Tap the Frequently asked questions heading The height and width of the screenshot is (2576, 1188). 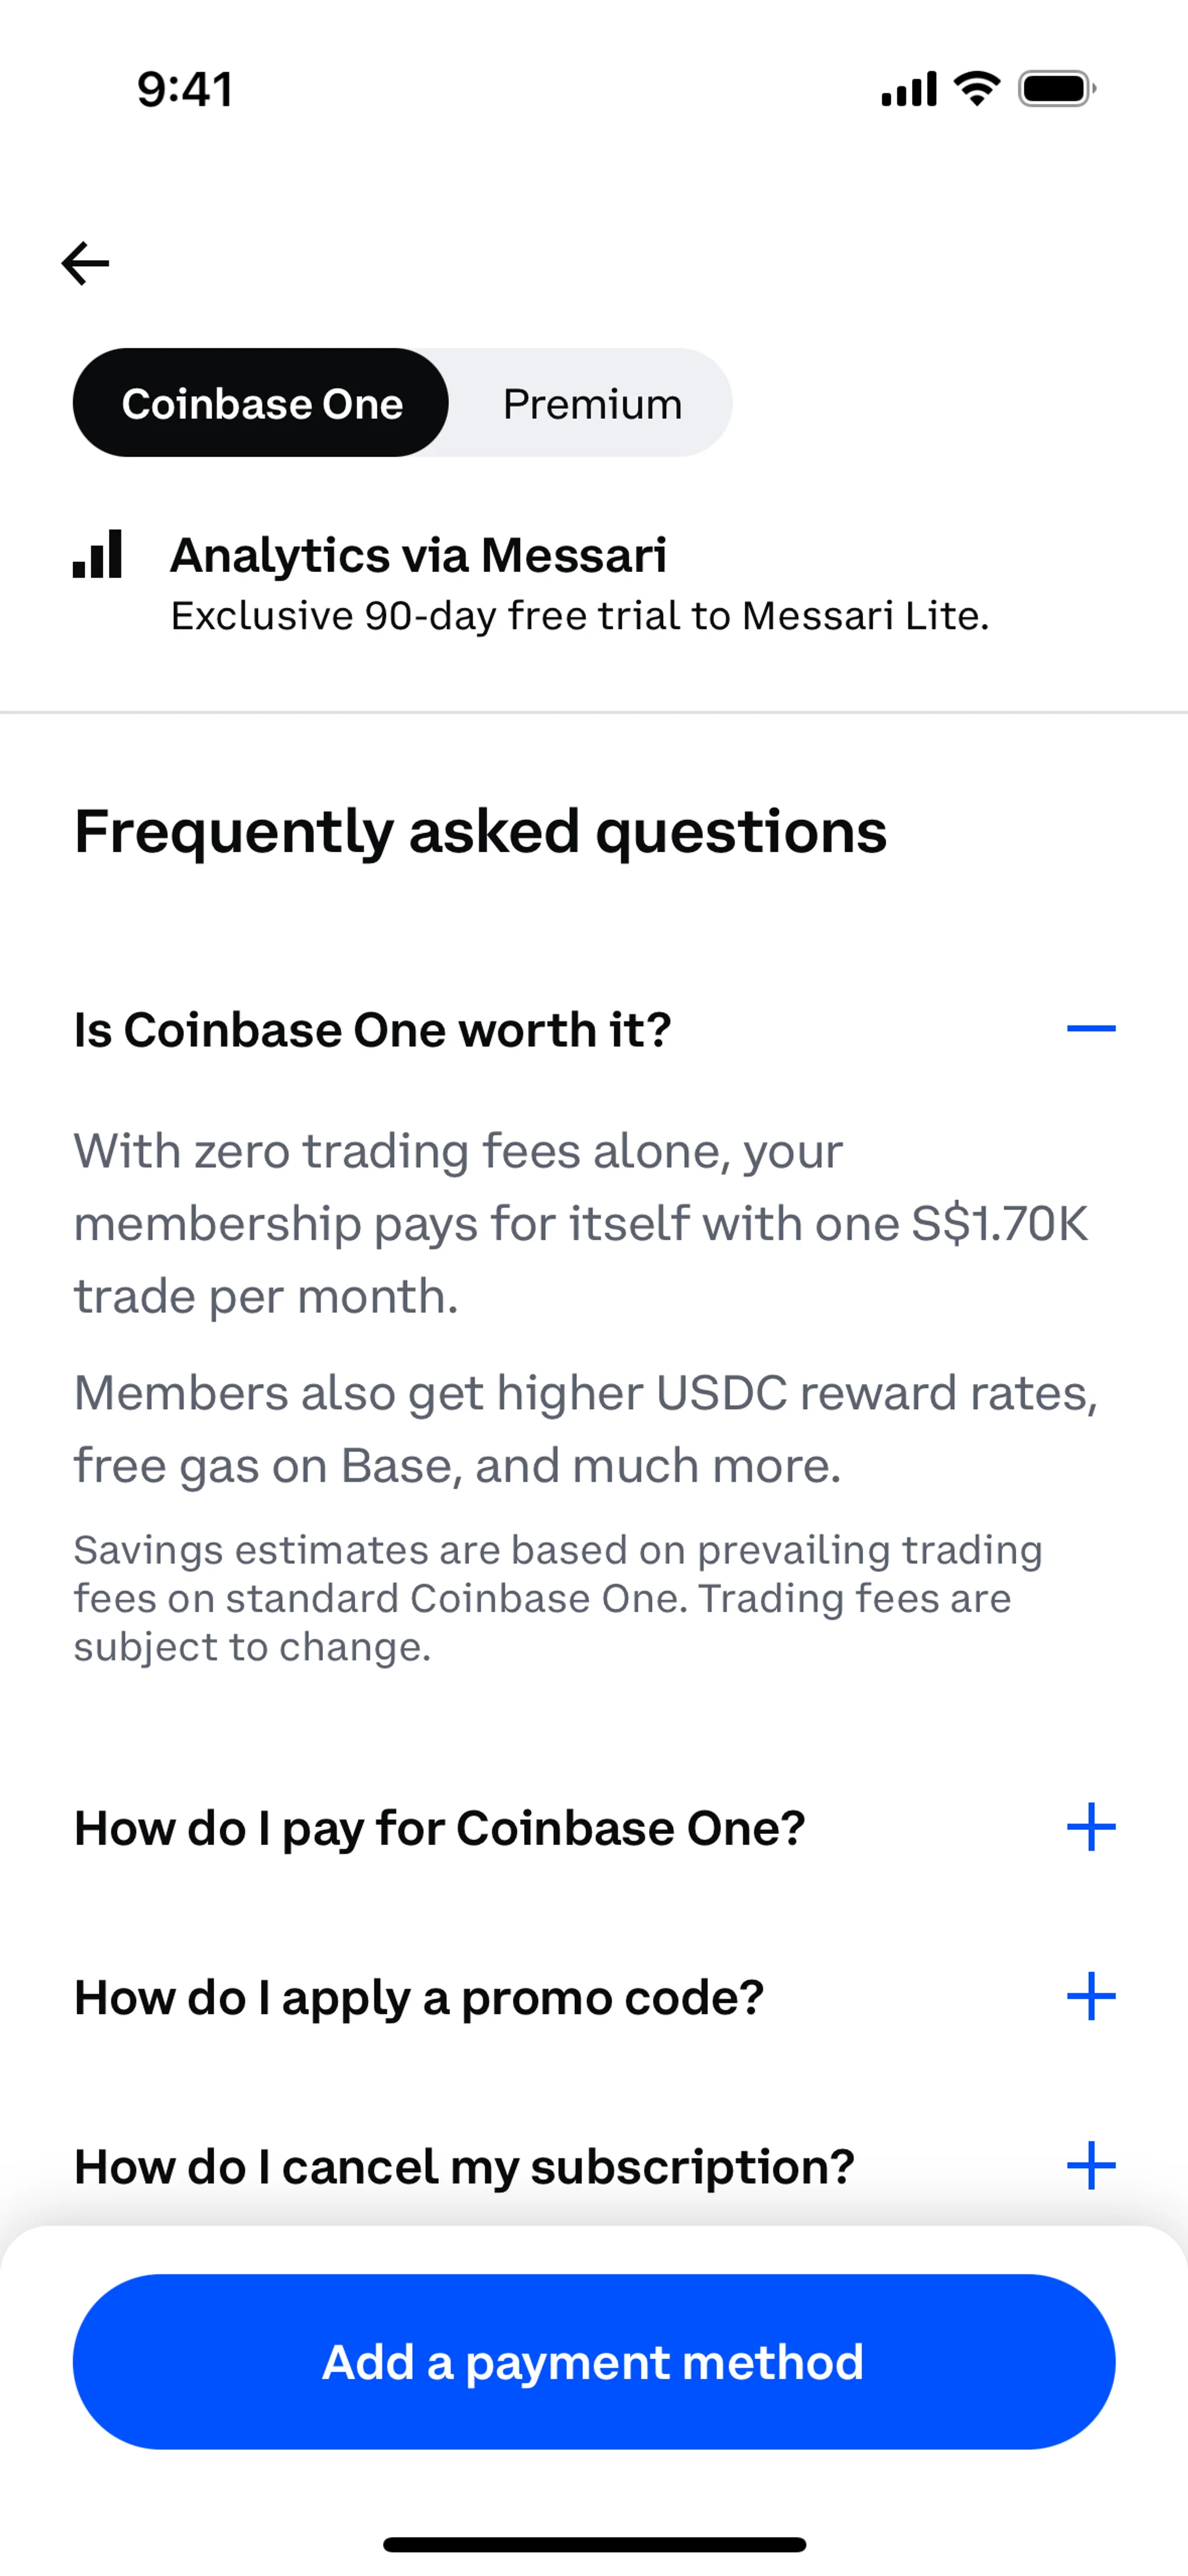480,832
